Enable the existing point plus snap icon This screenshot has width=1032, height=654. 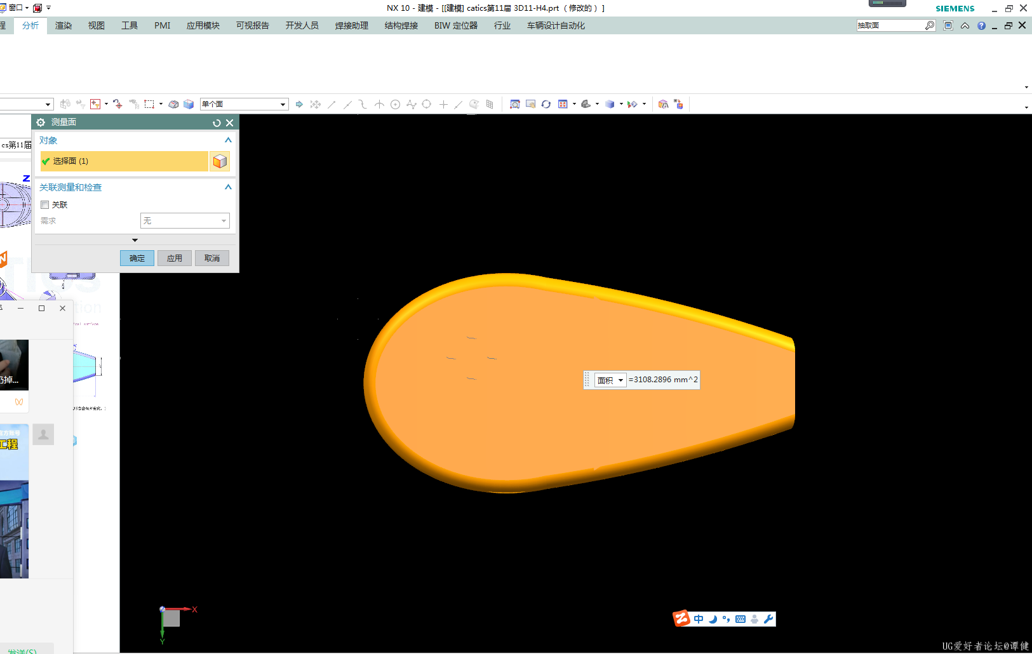pos(443,104)
